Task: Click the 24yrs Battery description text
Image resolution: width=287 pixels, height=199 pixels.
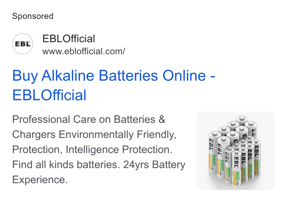Action: tap(154, 165)
